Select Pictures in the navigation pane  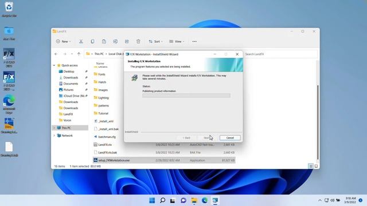(68, 90)
